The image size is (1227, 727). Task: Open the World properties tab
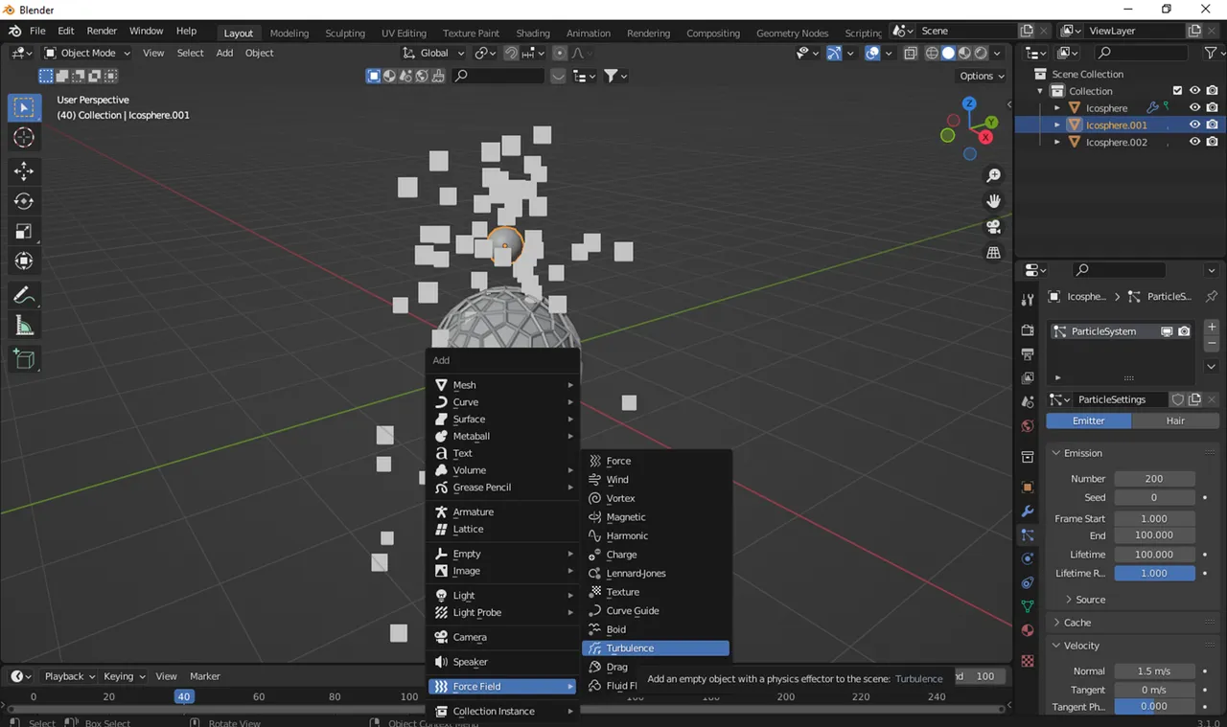tap(1028, 425)
